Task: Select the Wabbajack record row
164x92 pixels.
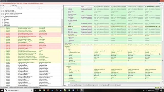Action: pyautogui.click(x=31, y=42)
